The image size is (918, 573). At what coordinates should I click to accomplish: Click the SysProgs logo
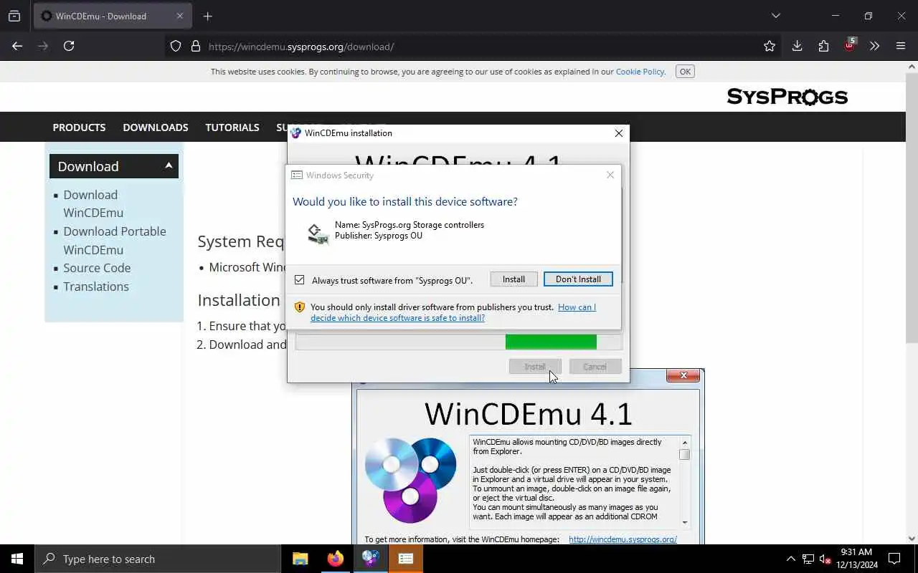pos(787,97)
